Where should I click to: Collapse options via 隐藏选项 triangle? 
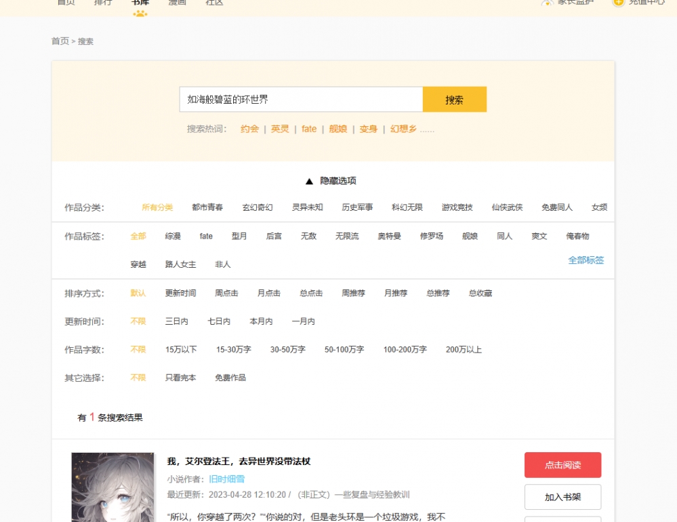(309, 181)
